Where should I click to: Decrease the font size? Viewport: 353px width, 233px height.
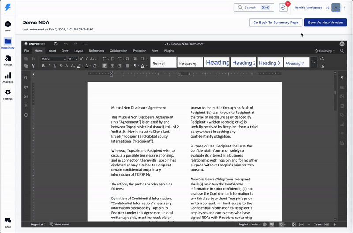tap(86, 59)
